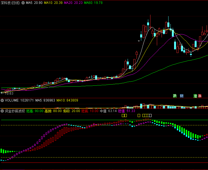208x170 pixels.
Task: Click the single yellow square signal marker
Action: 139,116
